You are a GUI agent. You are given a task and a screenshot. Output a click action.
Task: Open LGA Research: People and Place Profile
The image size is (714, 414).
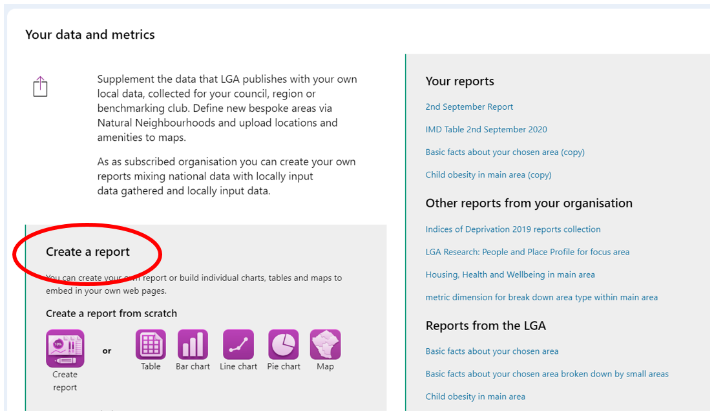(x=527, y=252)
